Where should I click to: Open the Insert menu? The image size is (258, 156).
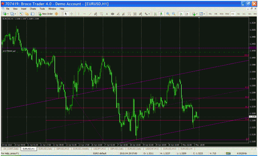point(24,9)
